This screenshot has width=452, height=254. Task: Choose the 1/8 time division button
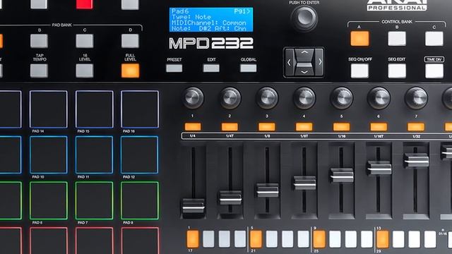coord(267,127)
